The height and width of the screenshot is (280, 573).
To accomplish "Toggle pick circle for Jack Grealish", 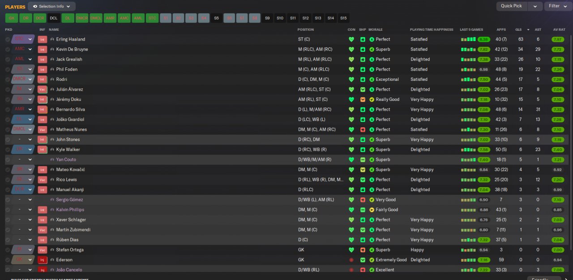I will click(8, 59).
